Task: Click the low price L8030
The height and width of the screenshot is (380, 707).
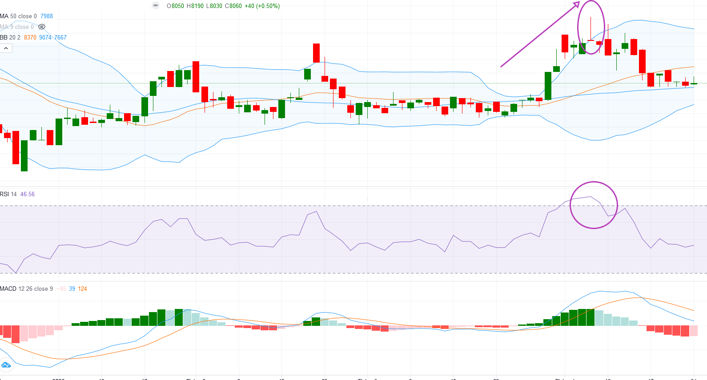Action: click(x=214, y=6)
